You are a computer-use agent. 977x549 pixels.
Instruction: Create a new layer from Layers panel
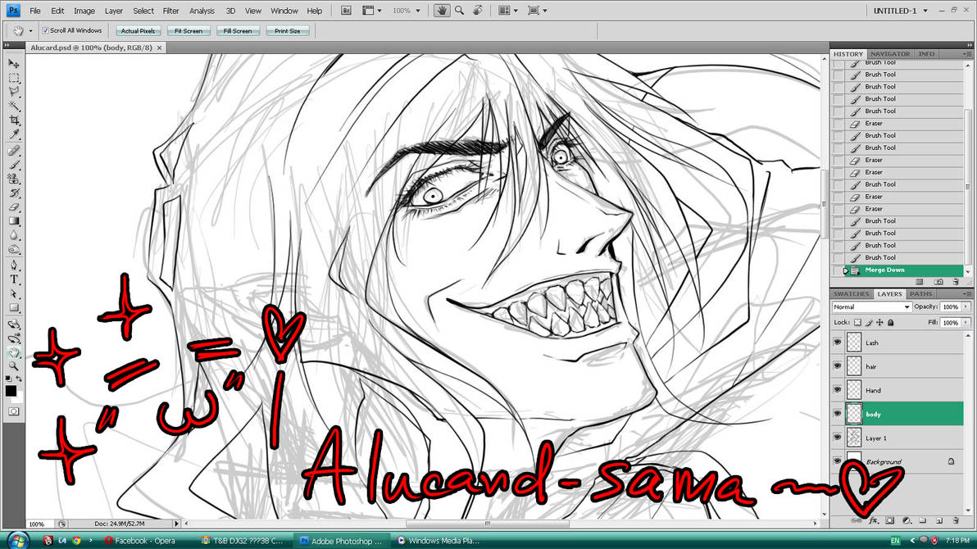pos(939,520)
